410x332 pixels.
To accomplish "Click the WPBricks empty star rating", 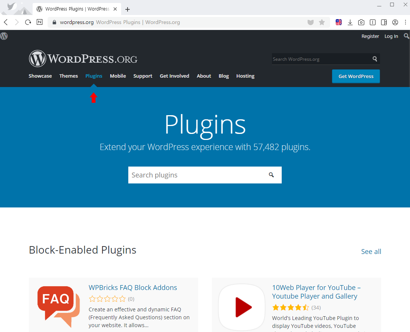I will click(107, 299).
